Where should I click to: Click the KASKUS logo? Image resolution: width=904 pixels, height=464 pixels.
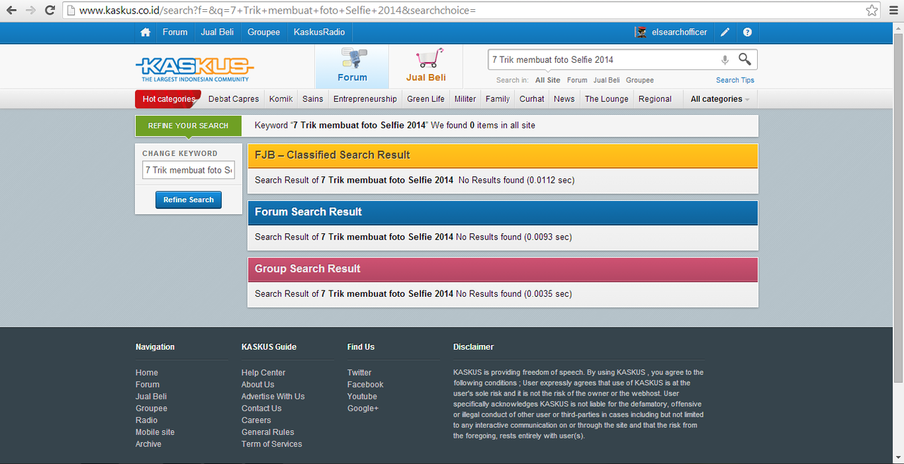(x=194, y=68)
